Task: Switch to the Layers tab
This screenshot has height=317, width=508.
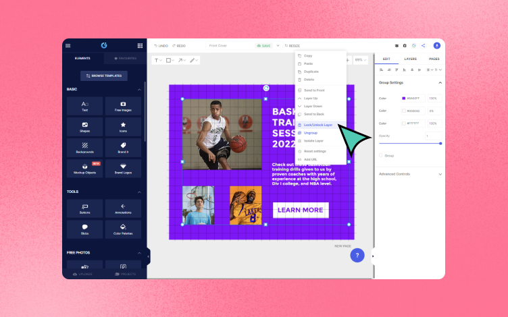Action: [x=410, y=59]
